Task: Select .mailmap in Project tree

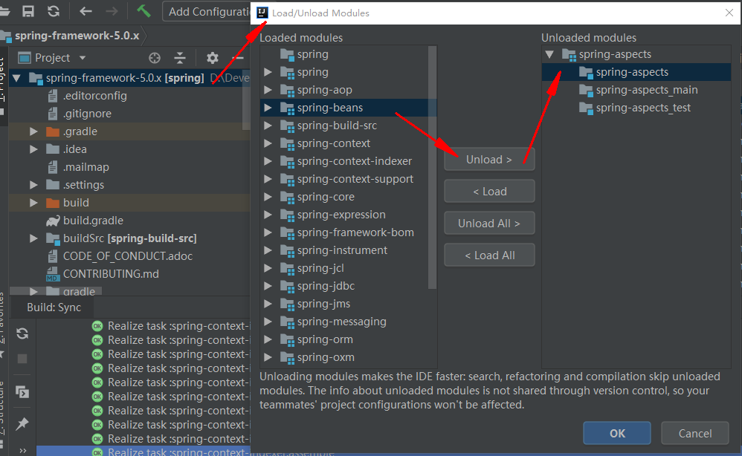Action: (86, 167)
